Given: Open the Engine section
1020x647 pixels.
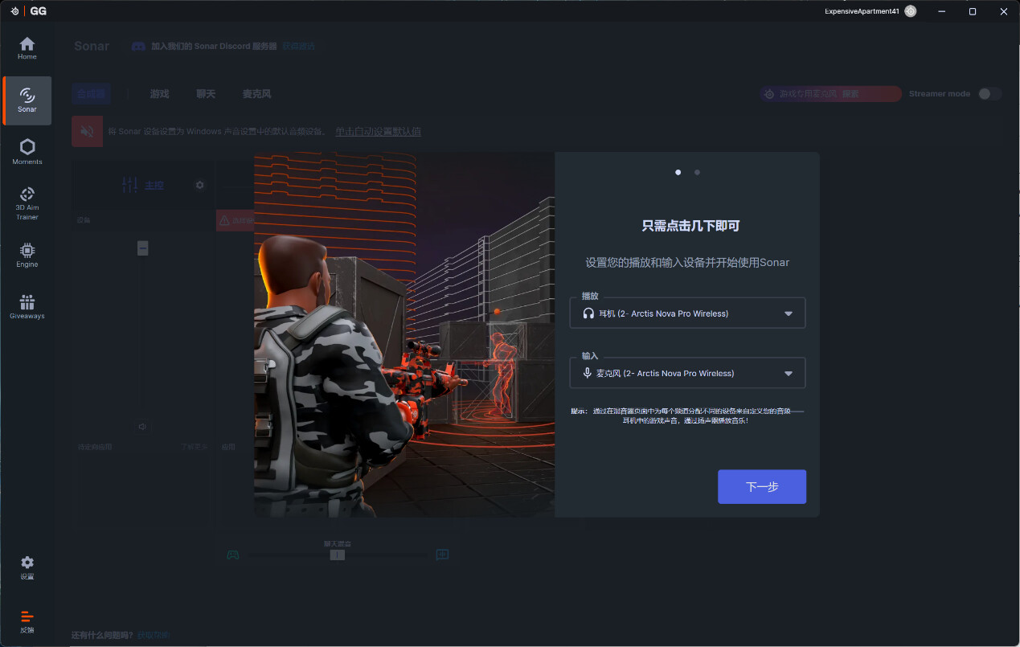Looking at the screenshot, I should 27,255.
